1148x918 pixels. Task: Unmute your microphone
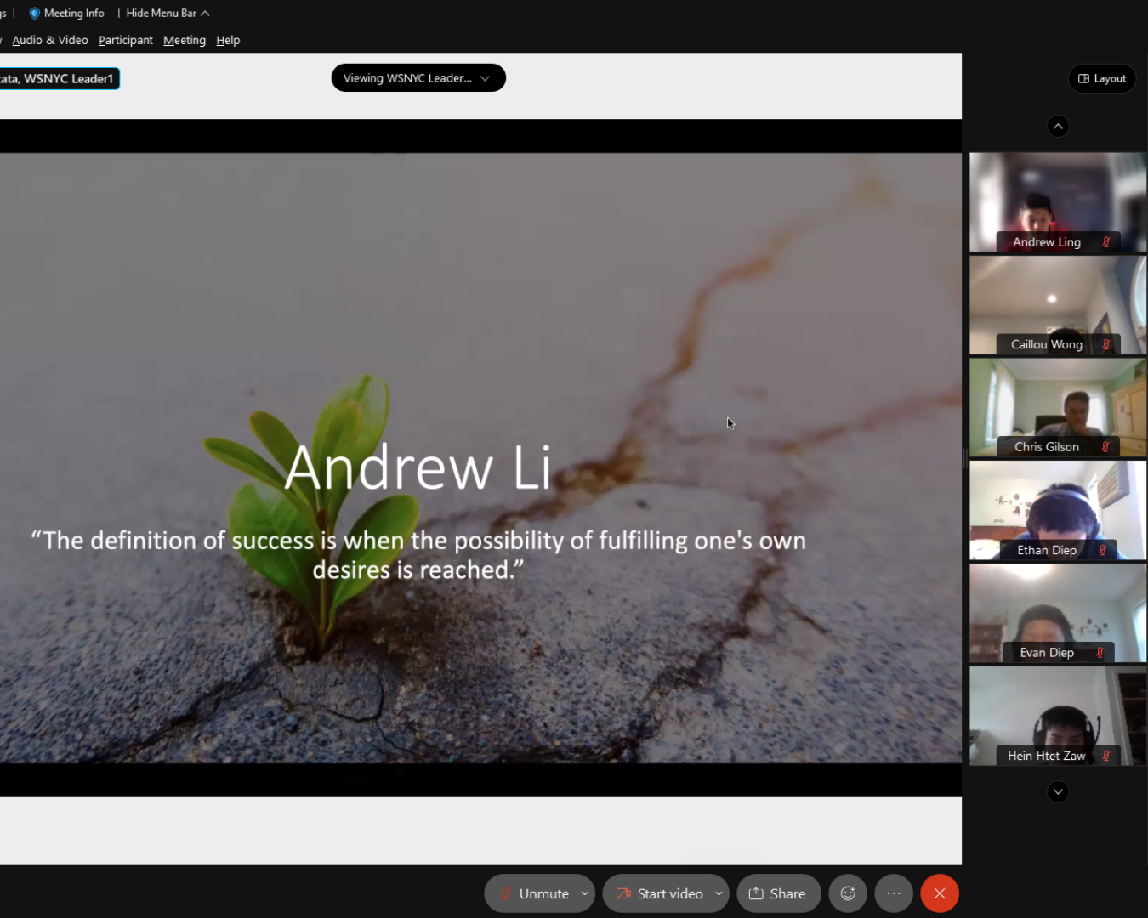pyautogui.click(x=532, y=893)
